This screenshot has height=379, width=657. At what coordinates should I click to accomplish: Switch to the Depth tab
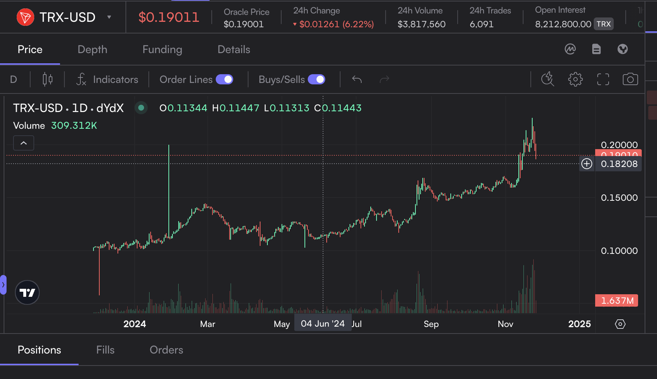(x=92, y=49)
